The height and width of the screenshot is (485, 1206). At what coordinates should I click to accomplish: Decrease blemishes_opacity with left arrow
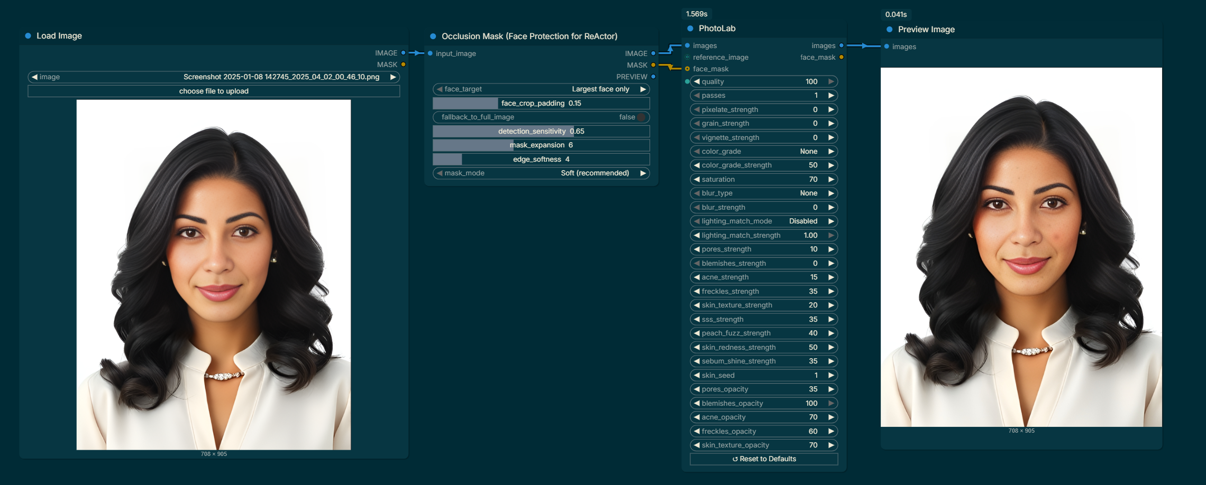[697, 404]
